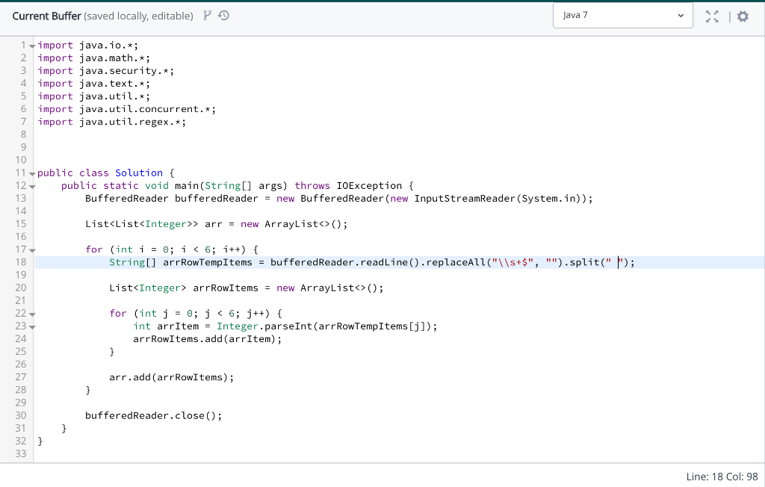Screen dimensions: 765x487
Task: Collapse outer for loop fold arrow at line 17
Action: tap(32, 250)
